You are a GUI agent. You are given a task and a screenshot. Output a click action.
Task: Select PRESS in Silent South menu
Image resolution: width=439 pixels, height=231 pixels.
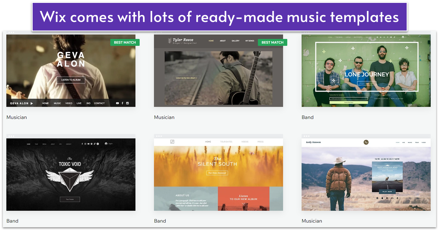click(261, 142)
